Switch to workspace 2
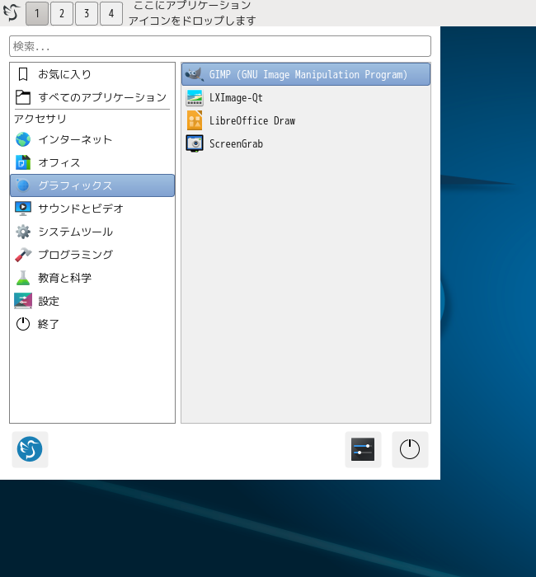This screenshot has width=536, height=577. pyautogui.click(x=62, y=14)
